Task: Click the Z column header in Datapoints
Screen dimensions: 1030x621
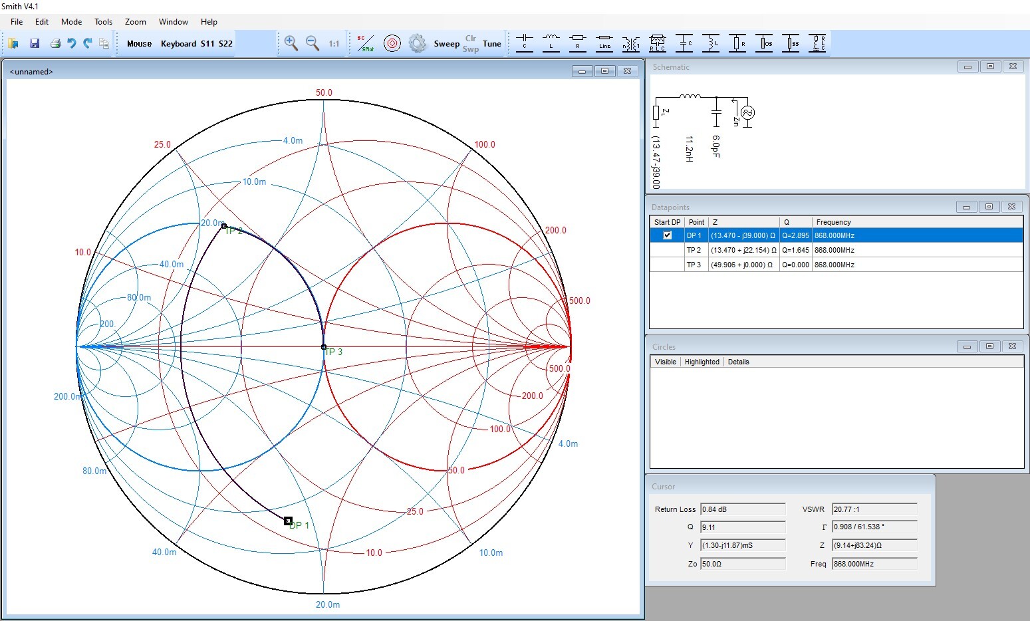Action: click(743, 222)
